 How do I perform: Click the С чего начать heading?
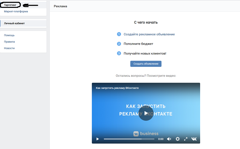point(146,22)
